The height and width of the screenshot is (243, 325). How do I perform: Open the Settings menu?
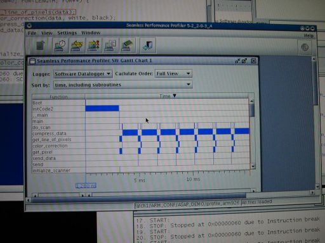67,33
